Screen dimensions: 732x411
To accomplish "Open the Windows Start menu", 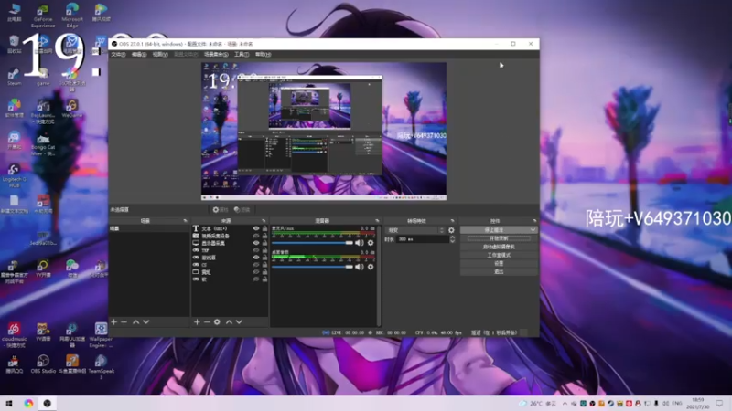I will (x=9, y=404).
